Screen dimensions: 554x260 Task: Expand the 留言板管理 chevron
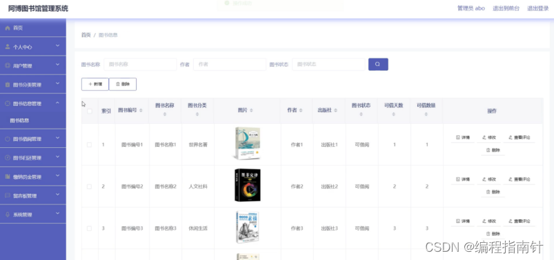click(57, 195)
